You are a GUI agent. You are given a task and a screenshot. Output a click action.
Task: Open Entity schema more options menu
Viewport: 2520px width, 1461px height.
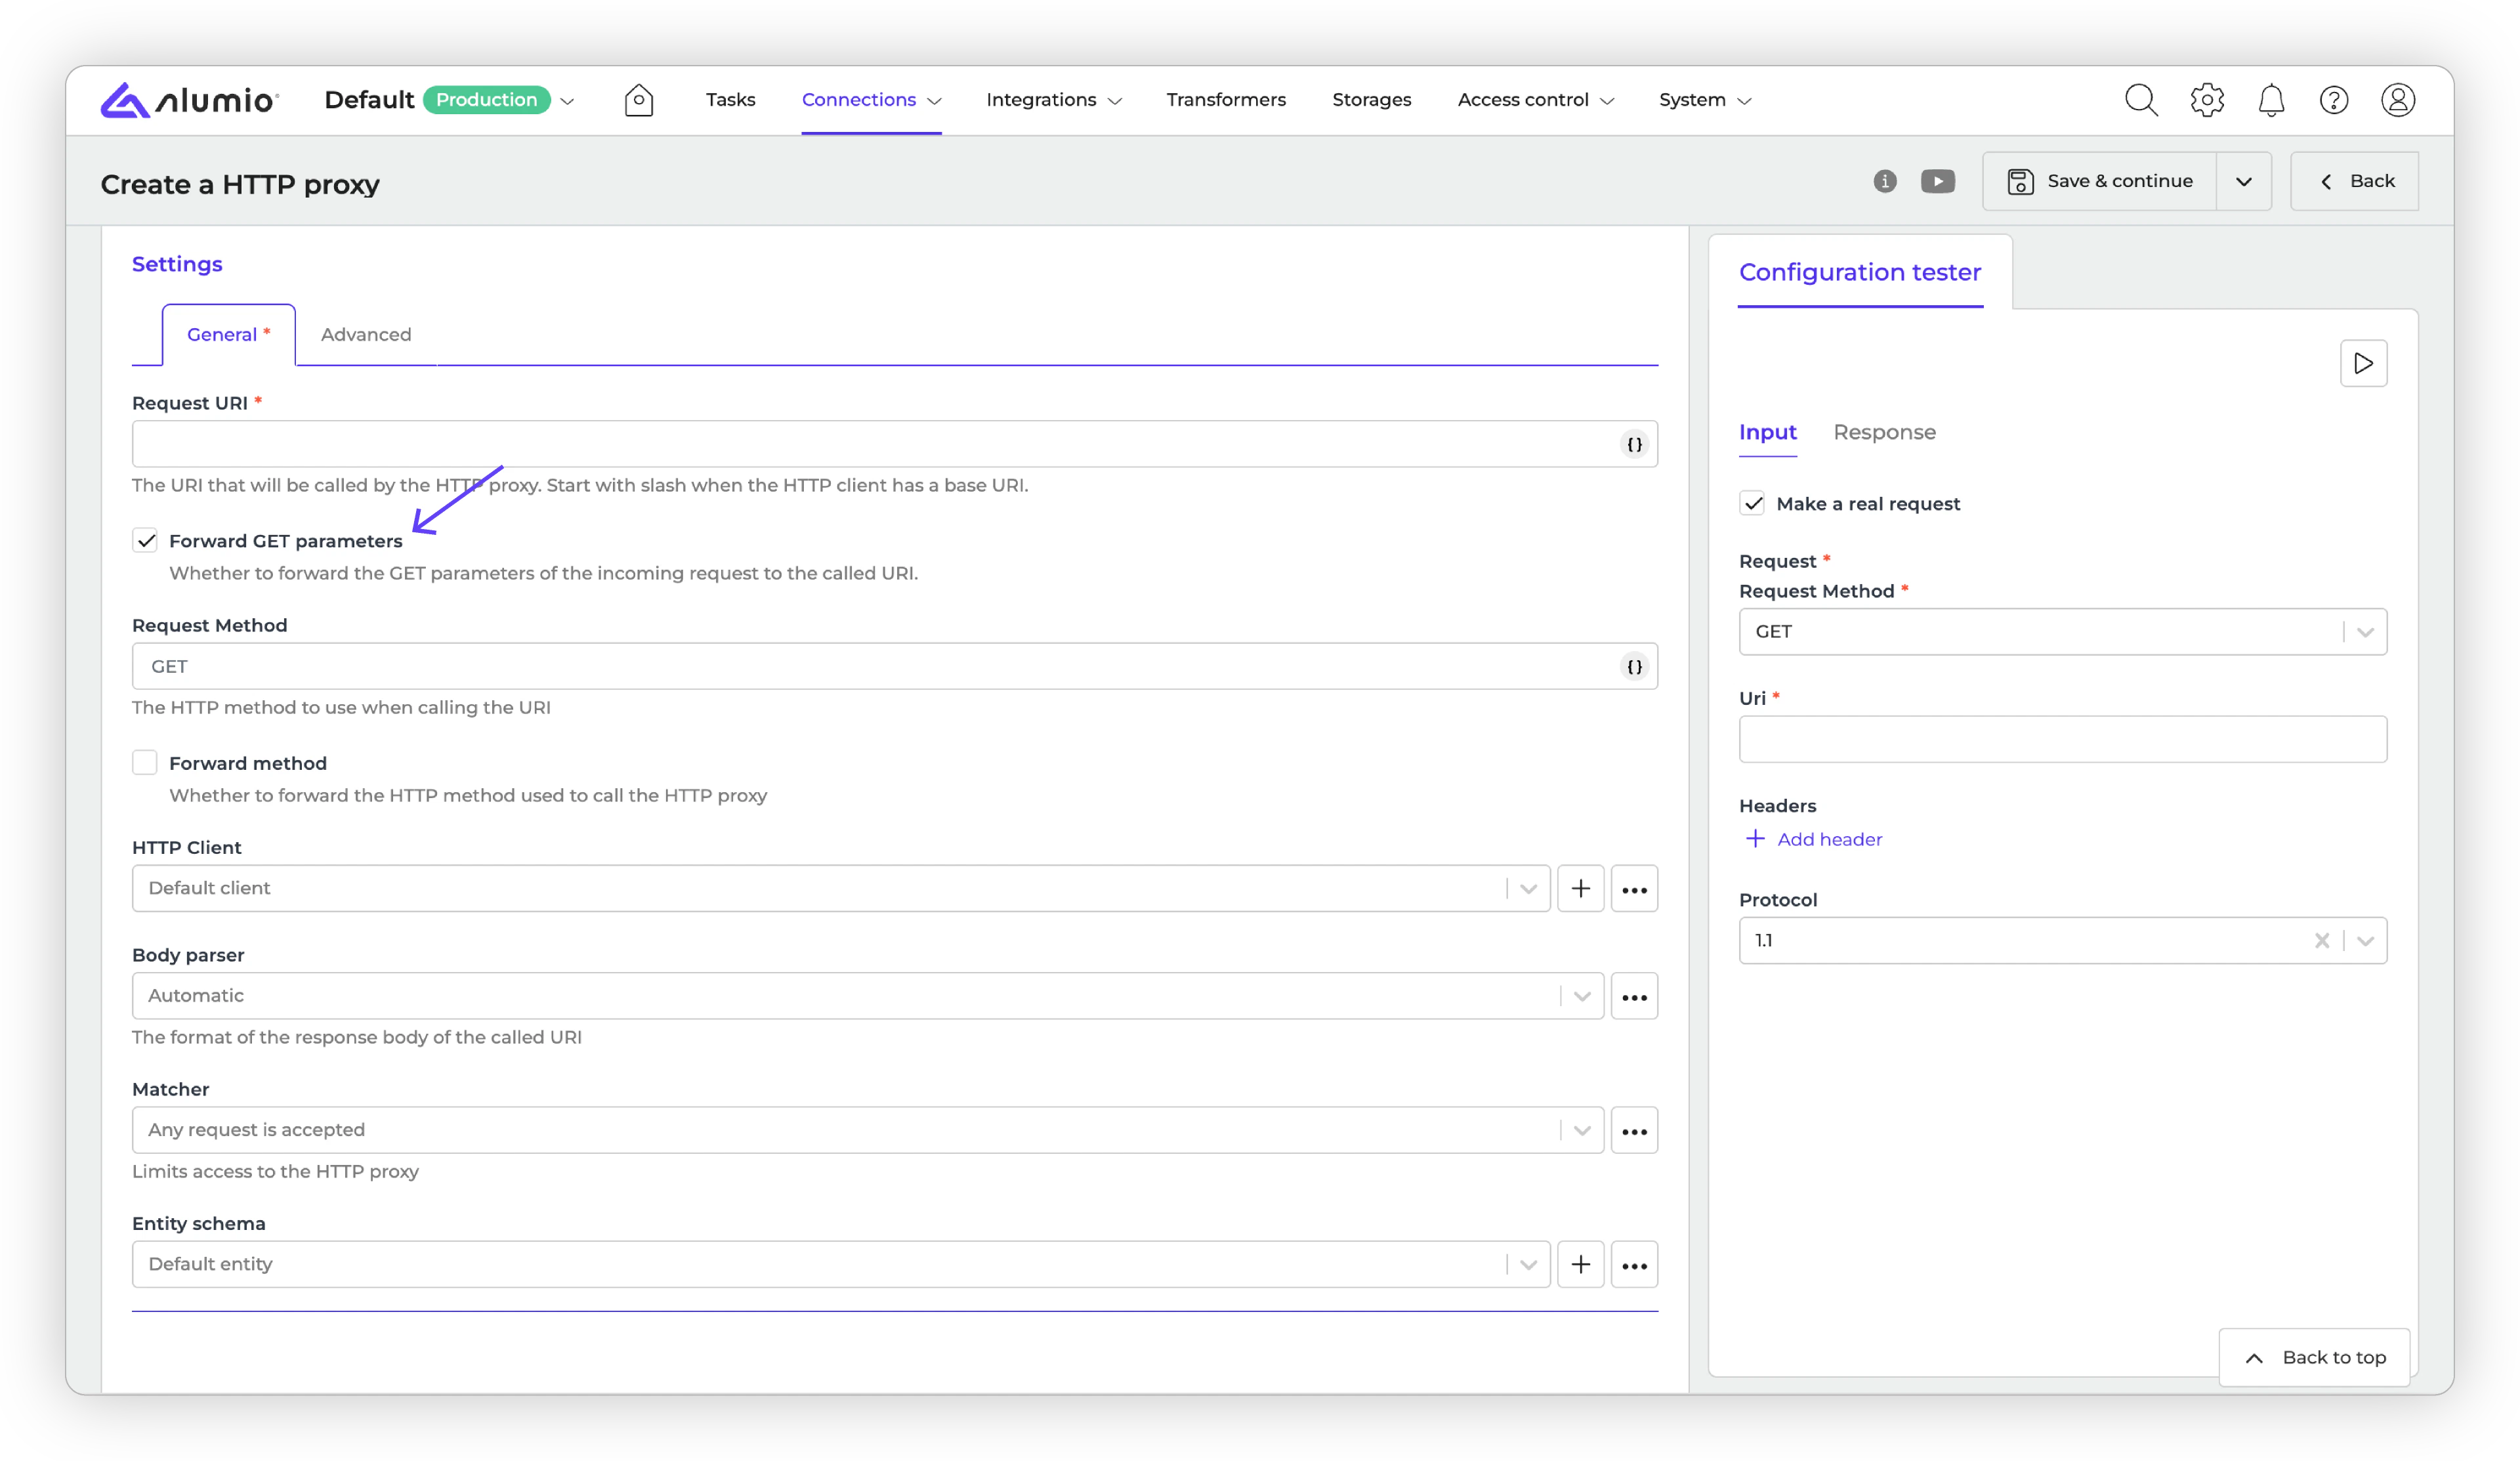[1634, 1264]
